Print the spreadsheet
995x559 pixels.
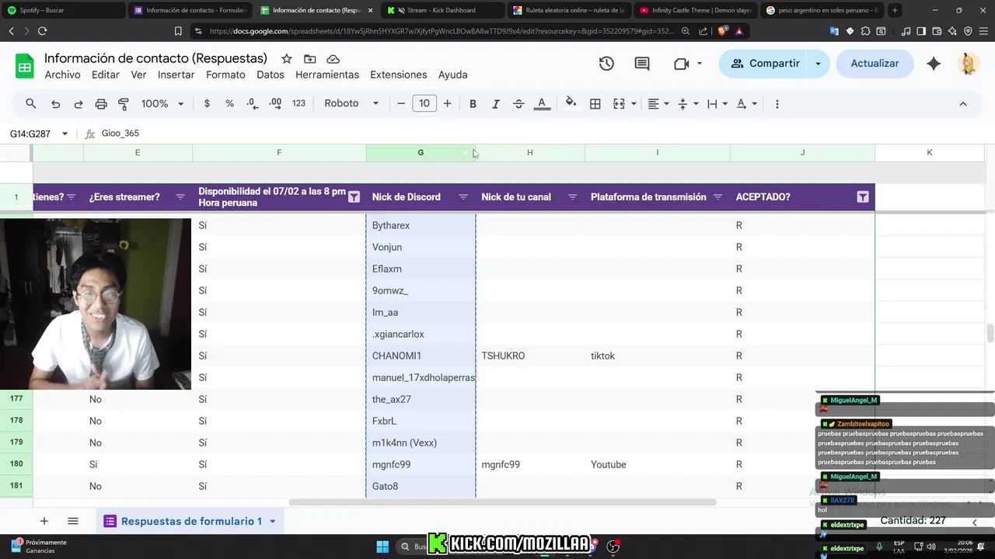[x=101, y=103]
